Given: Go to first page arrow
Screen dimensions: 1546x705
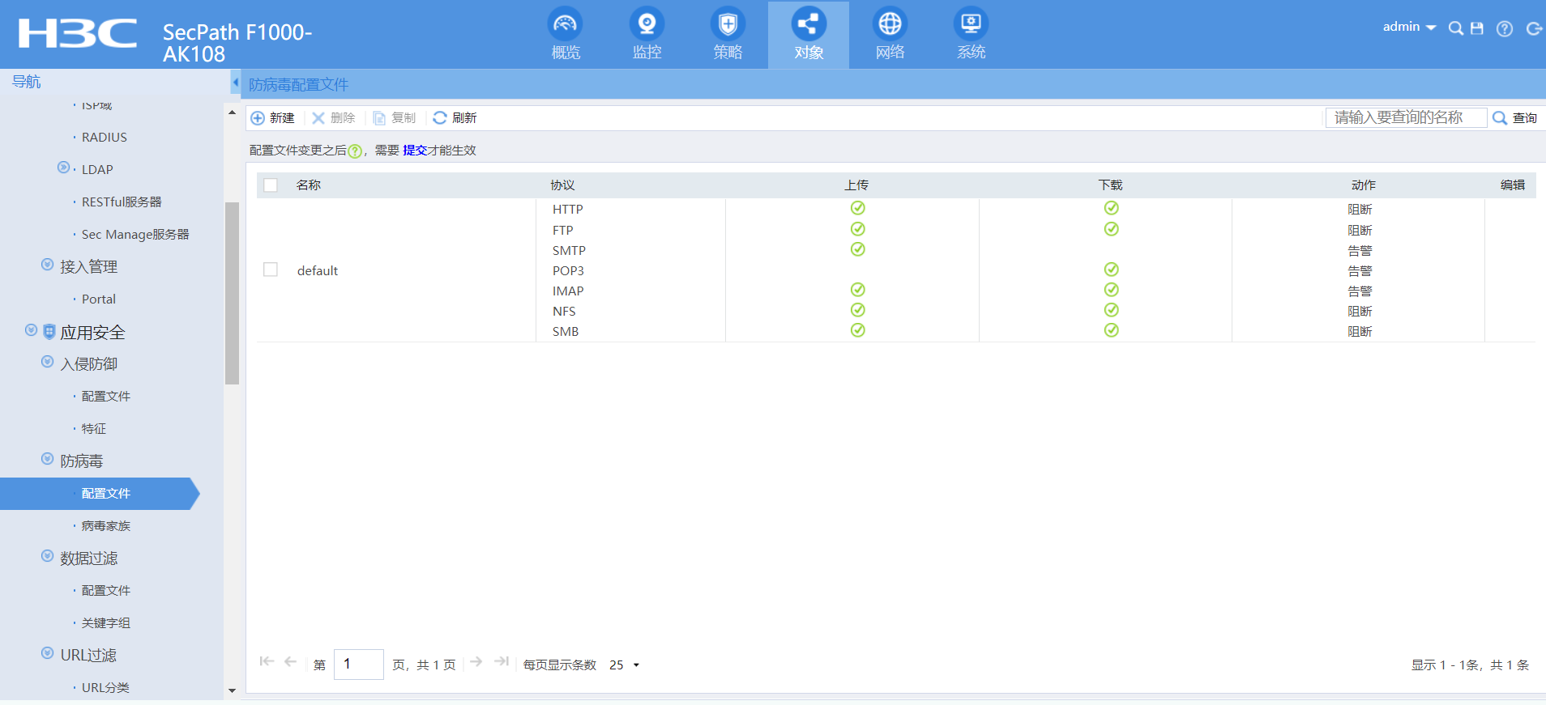Looking at the screenshot, I should tap(267, 662).
